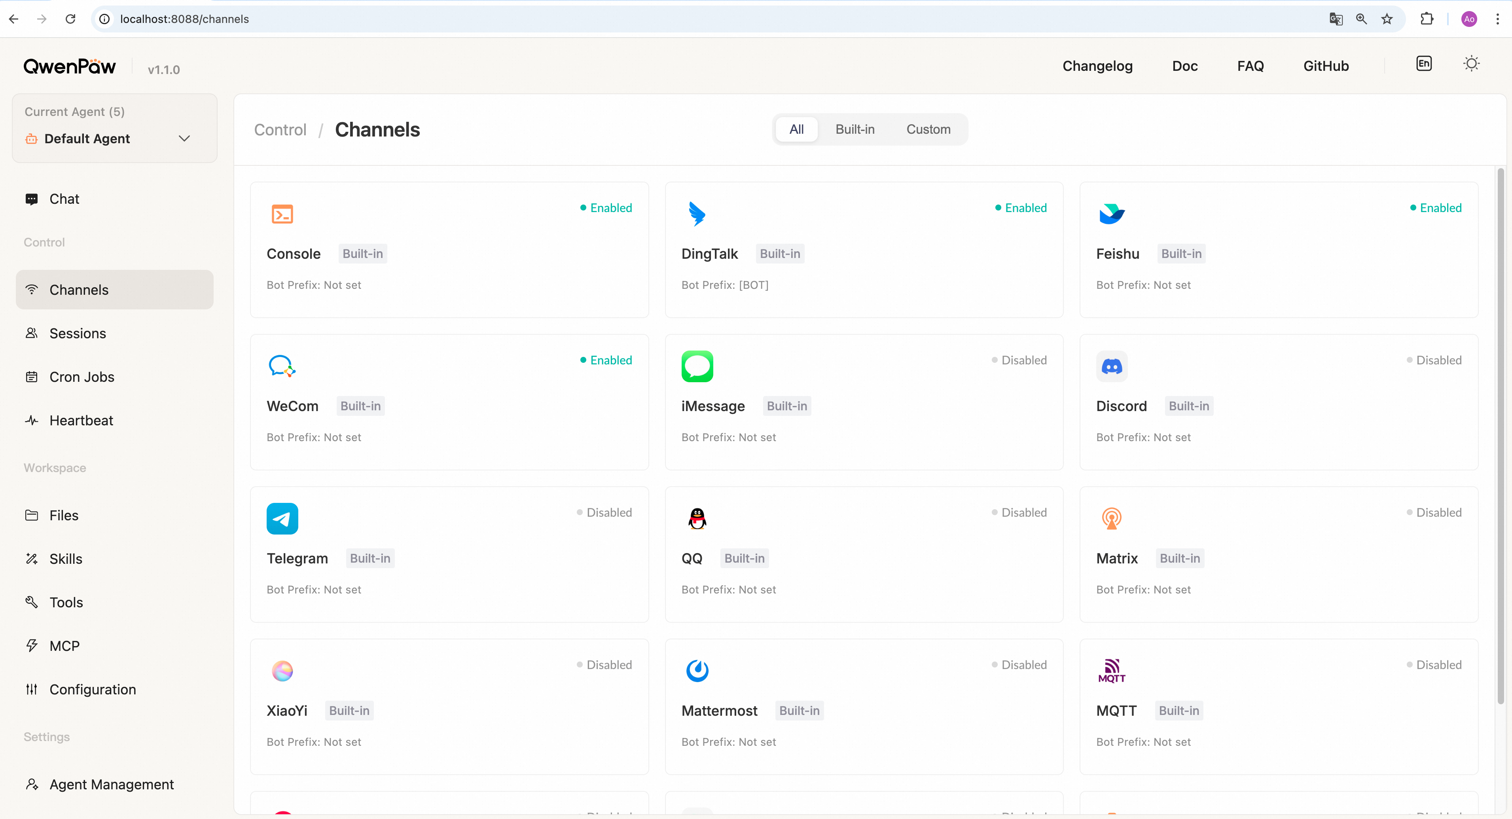Open the browser three-dot menu
Viewport: 1512px width, 819px height.
click(1497, 19)
